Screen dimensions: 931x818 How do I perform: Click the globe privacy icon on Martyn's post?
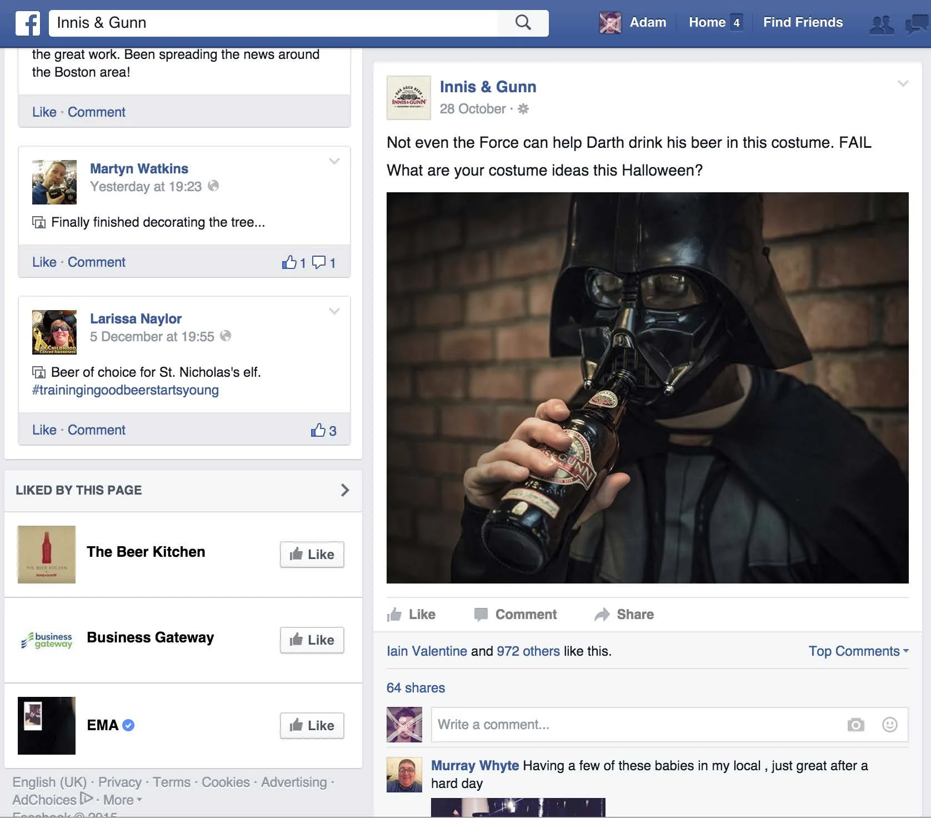point(213,186)
